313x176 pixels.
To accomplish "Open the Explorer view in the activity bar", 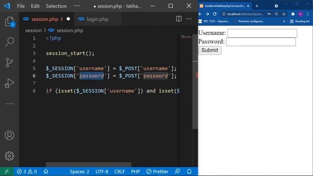I will click(x=9, y=22).
